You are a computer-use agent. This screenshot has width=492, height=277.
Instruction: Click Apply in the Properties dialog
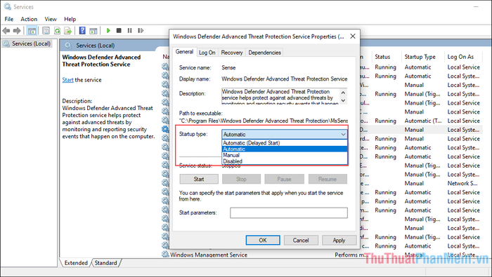[339, 240]
